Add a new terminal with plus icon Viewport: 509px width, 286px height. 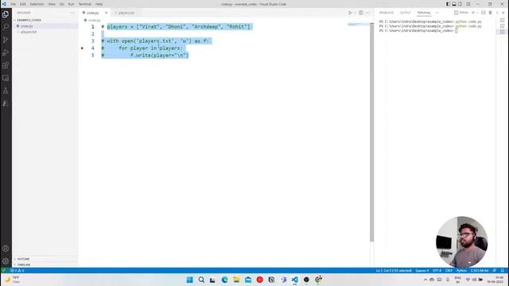473,13
